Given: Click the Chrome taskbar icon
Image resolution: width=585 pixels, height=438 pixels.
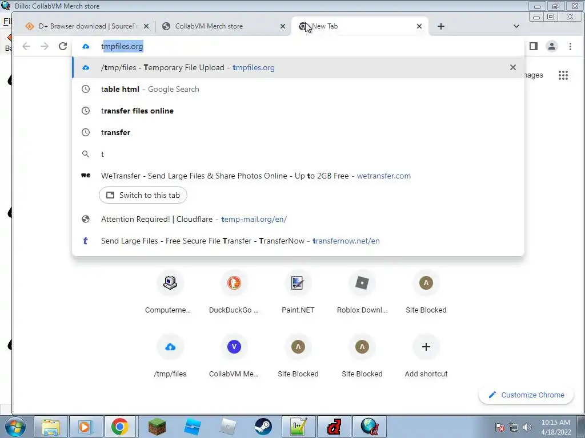Looking at the screenshot, I should (119, 427).
